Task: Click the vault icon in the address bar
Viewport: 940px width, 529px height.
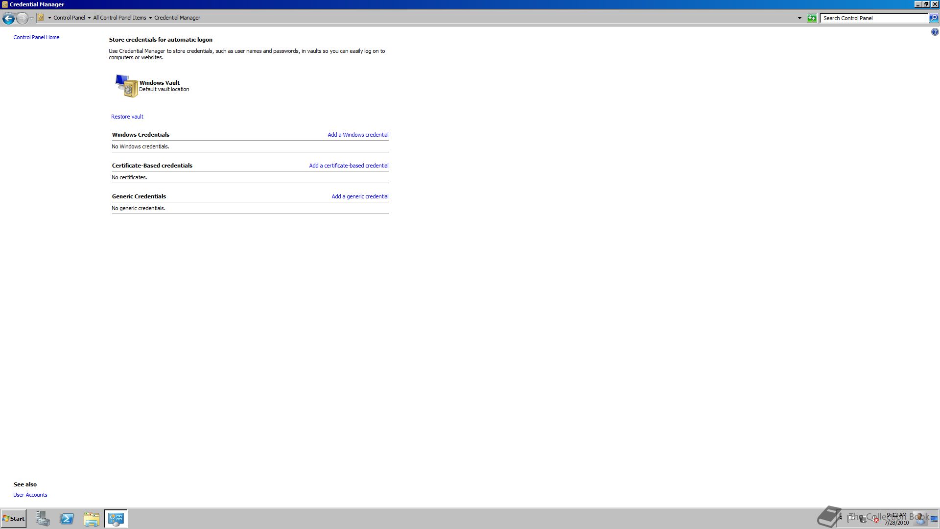Action: coord(41,18)
